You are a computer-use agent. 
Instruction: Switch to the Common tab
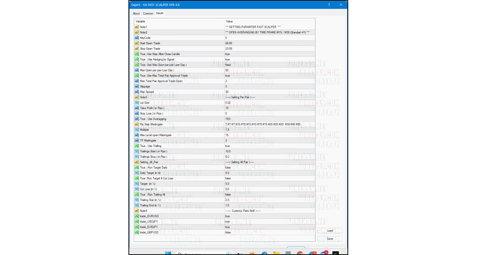click(x=148, y=13)
